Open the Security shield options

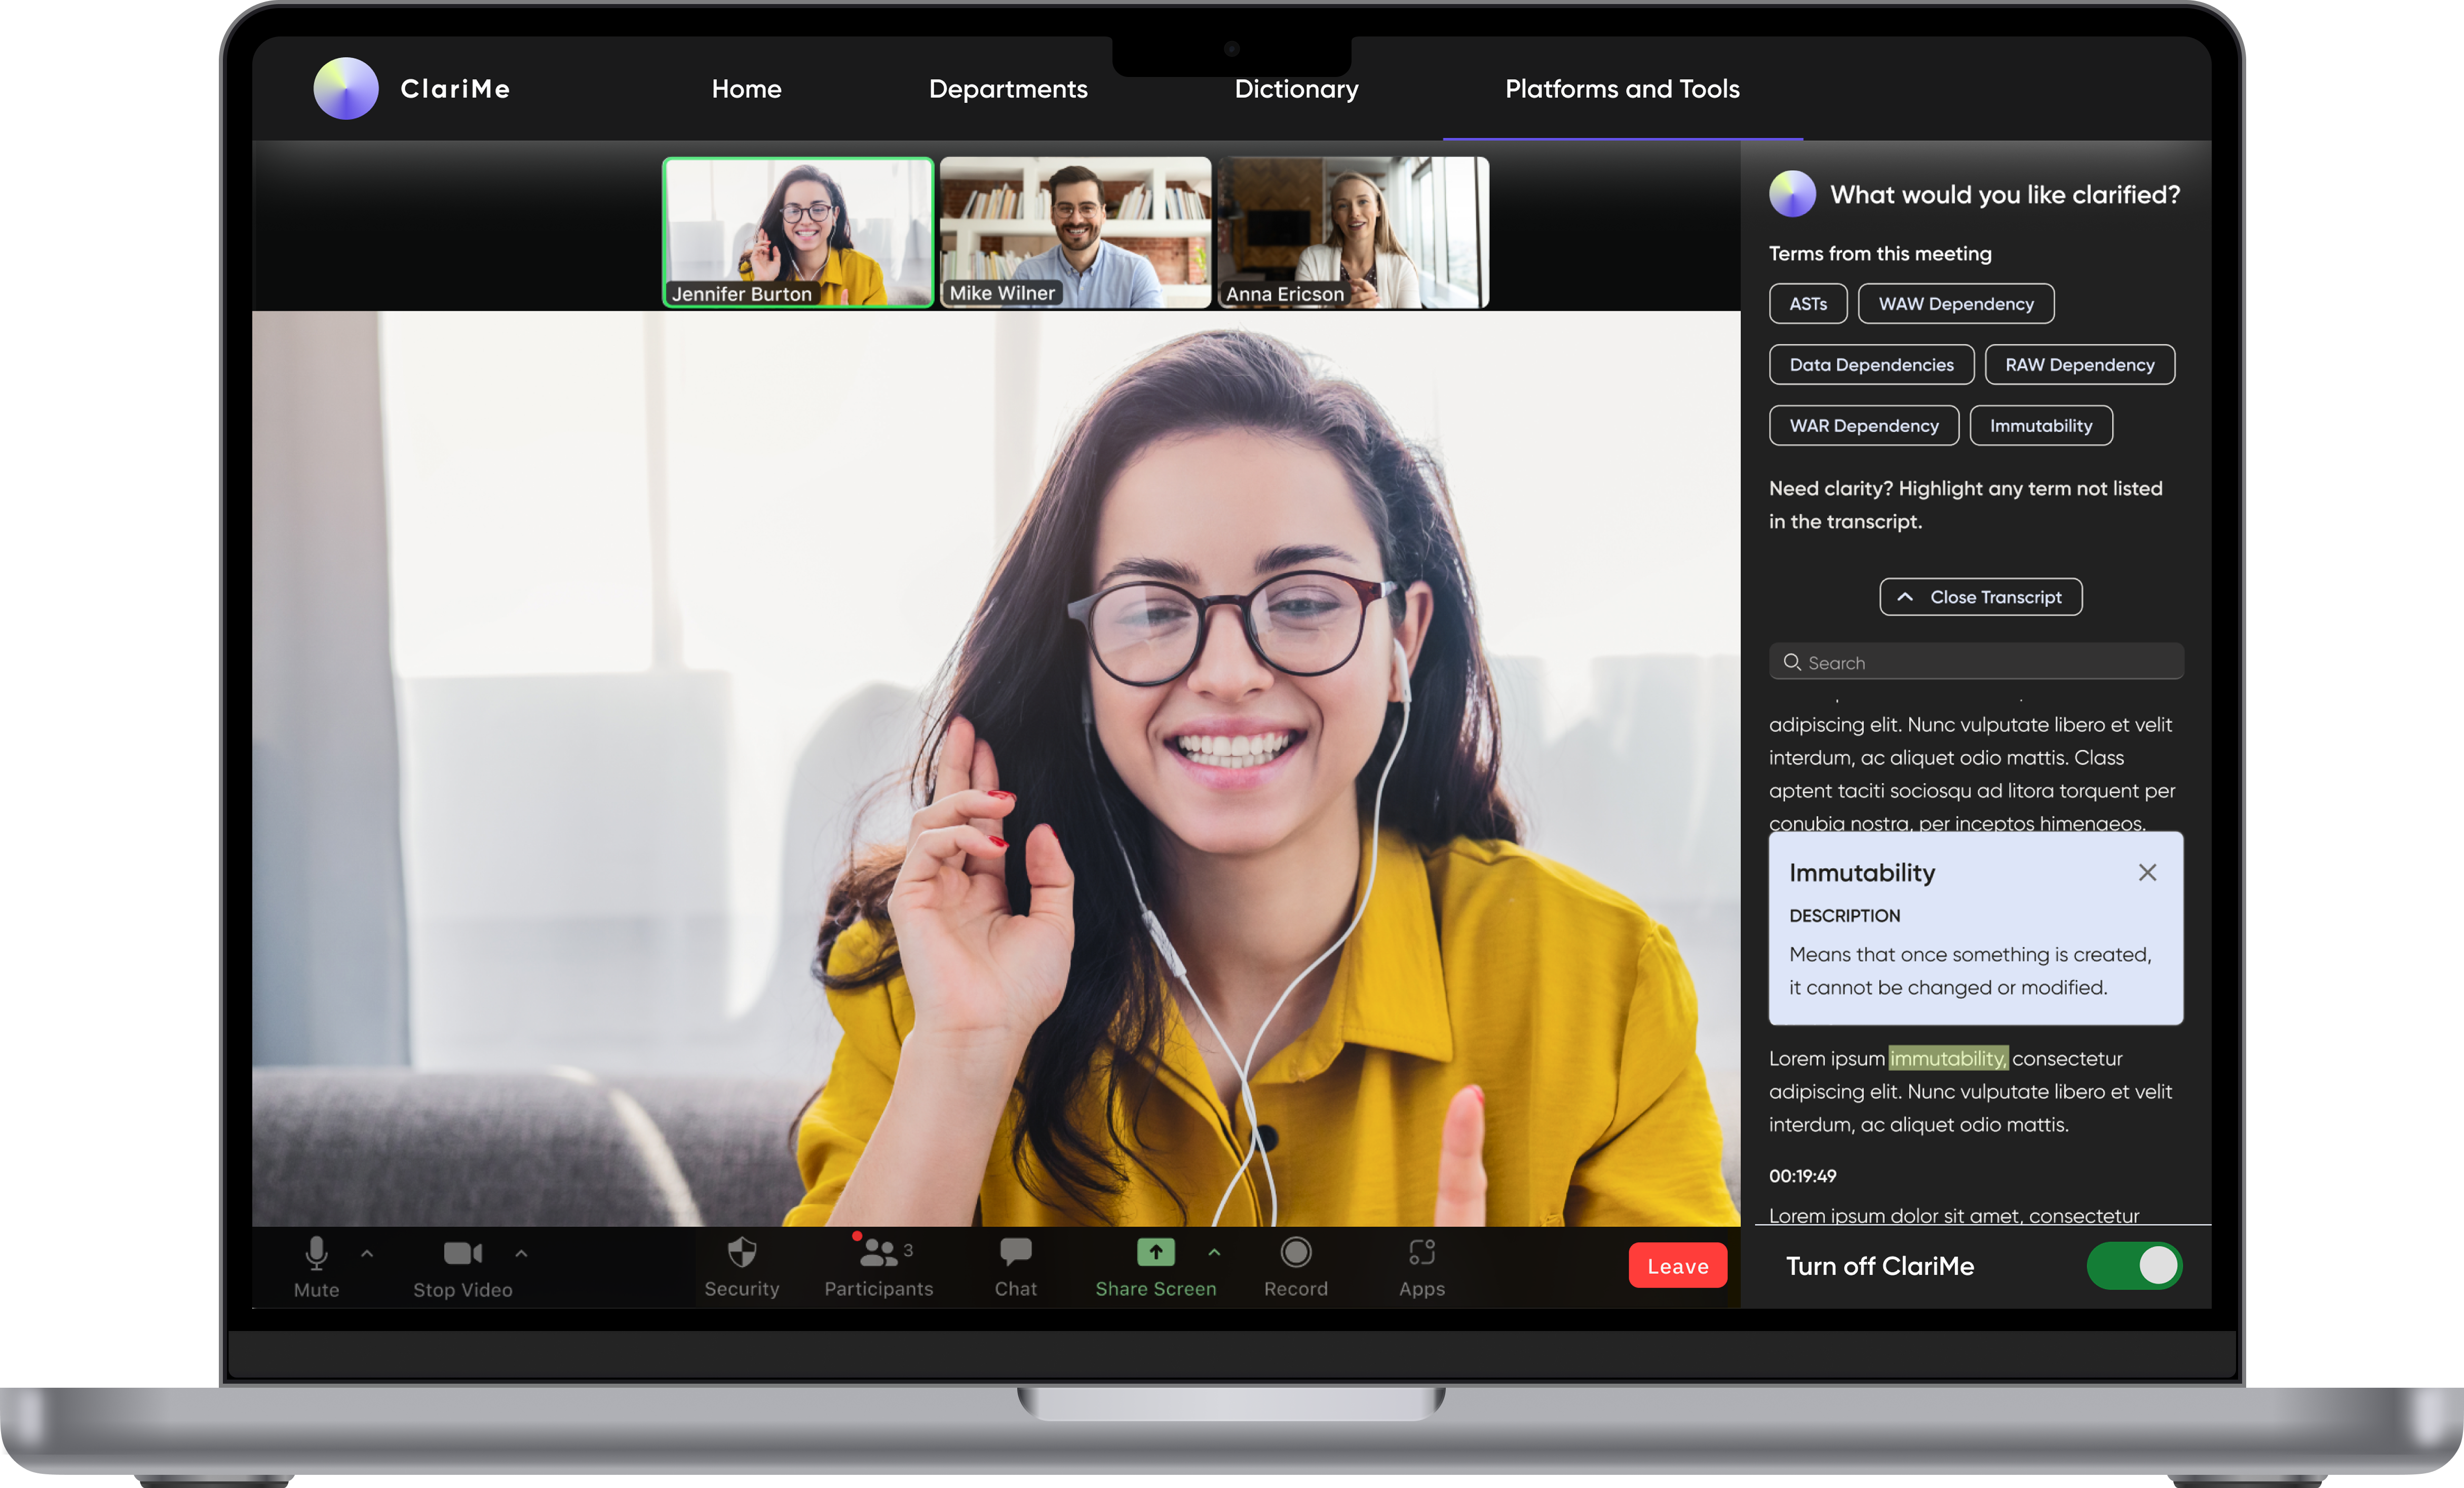tap(741, 1265)
